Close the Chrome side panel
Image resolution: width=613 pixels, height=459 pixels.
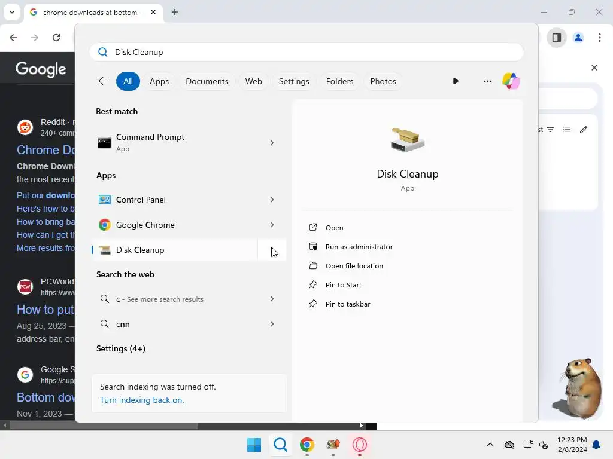click(x=594, y=68)
